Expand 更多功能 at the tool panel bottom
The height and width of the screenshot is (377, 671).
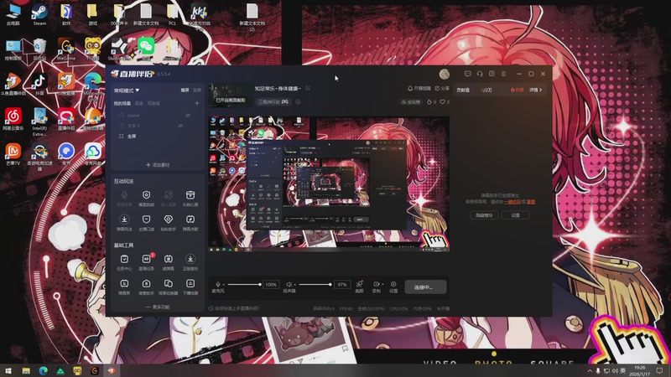(x=158, y=307)
